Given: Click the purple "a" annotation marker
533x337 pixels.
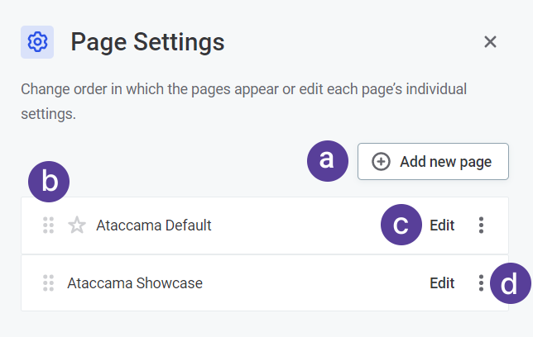Looking at the screenshot, I should point(327,160).
